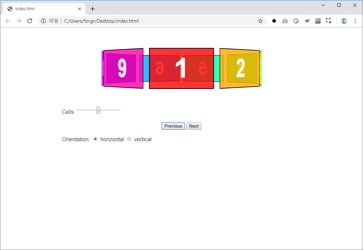Go back with the browser back arrow
The height and width of the screenshot is (250, 363).
[x=8, y=21]
